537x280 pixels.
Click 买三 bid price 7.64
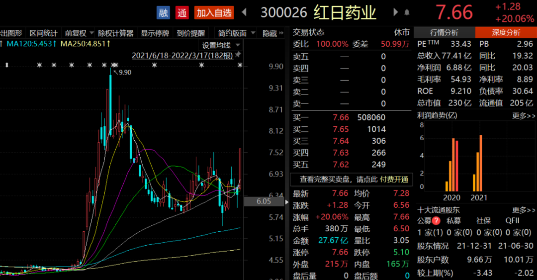click(341, 141)
